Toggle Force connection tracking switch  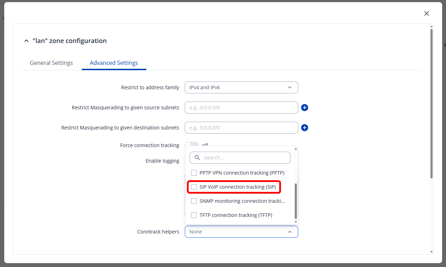click(x=191, y=145)
